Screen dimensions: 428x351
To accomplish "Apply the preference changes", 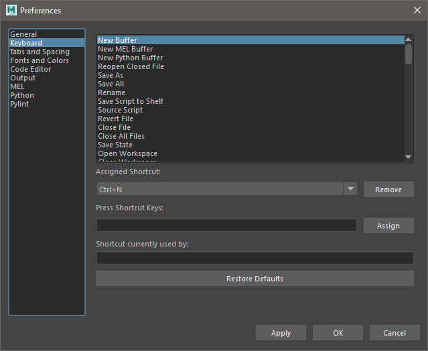I will pos(281,333).
